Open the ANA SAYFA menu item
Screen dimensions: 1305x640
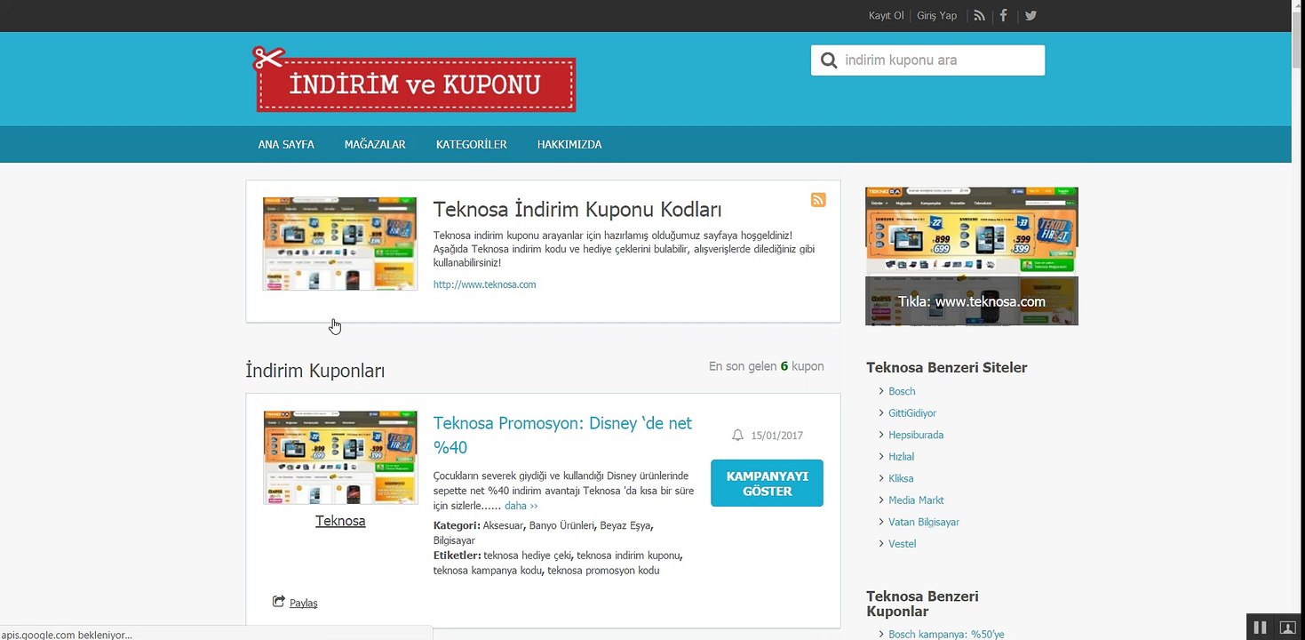pyautogui.click(x=286, y=145)
